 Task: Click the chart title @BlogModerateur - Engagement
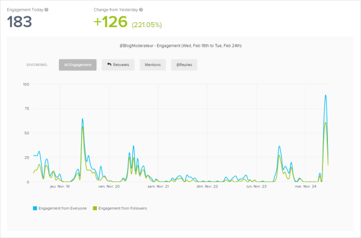pos(180,46)
